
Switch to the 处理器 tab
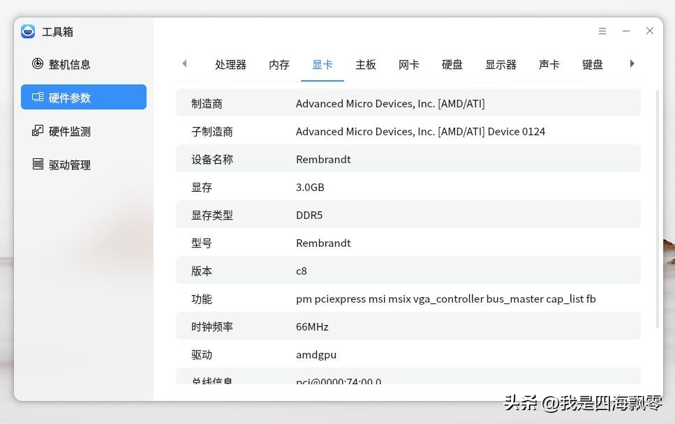click(x=231, y=64)
